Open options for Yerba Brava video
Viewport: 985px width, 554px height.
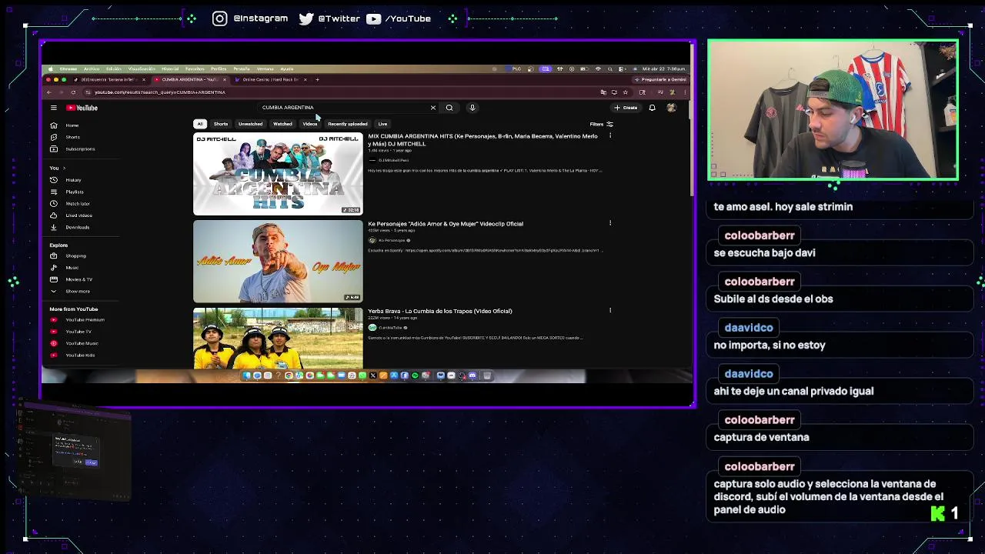click(x=610, y=310)
